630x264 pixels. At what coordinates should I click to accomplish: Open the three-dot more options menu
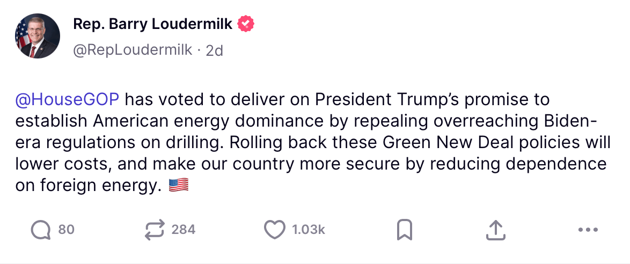tap(588, 230)
